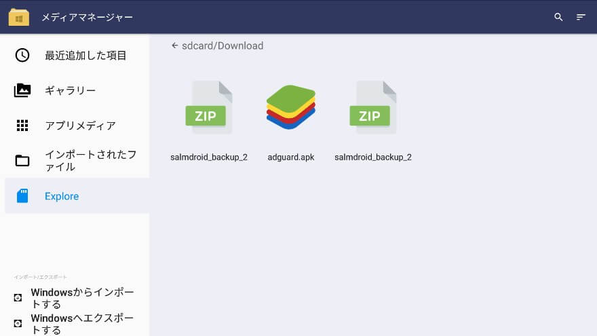Click the Media Manager folder logo
This screenshot has width=597, height=336.
pos(18,17)
